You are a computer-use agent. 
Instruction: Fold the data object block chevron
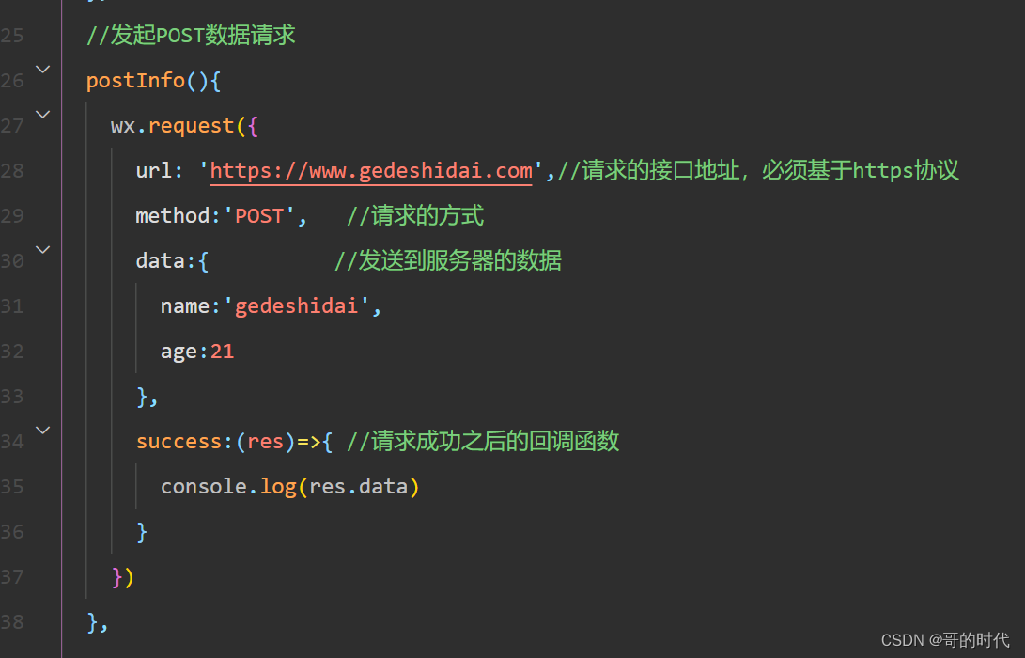pos(42,250)
